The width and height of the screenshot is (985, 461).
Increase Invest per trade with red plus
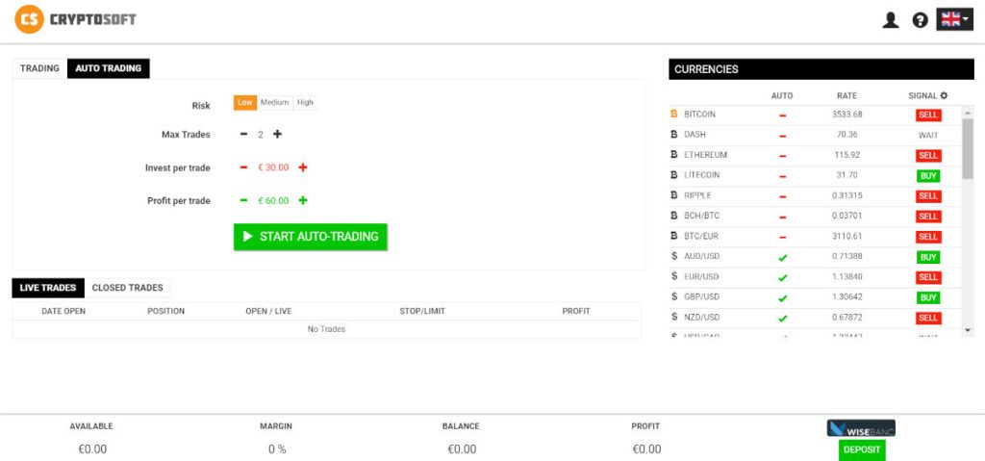pyautogui.click(x=303, y=167)
